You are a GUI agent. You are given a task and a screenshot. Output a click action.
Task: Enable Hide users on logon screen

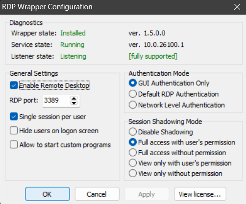14,131
